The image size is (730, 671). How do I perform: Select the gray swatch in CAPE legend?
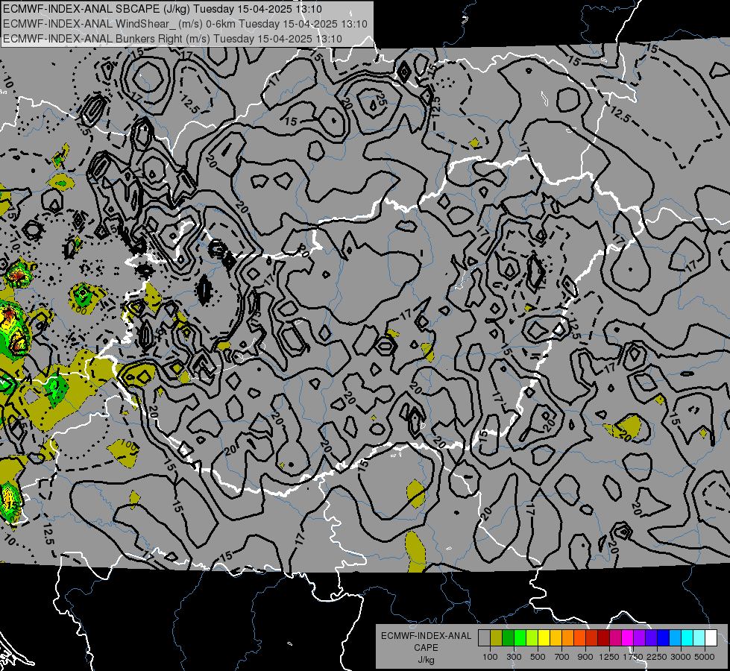pos(484,638)
